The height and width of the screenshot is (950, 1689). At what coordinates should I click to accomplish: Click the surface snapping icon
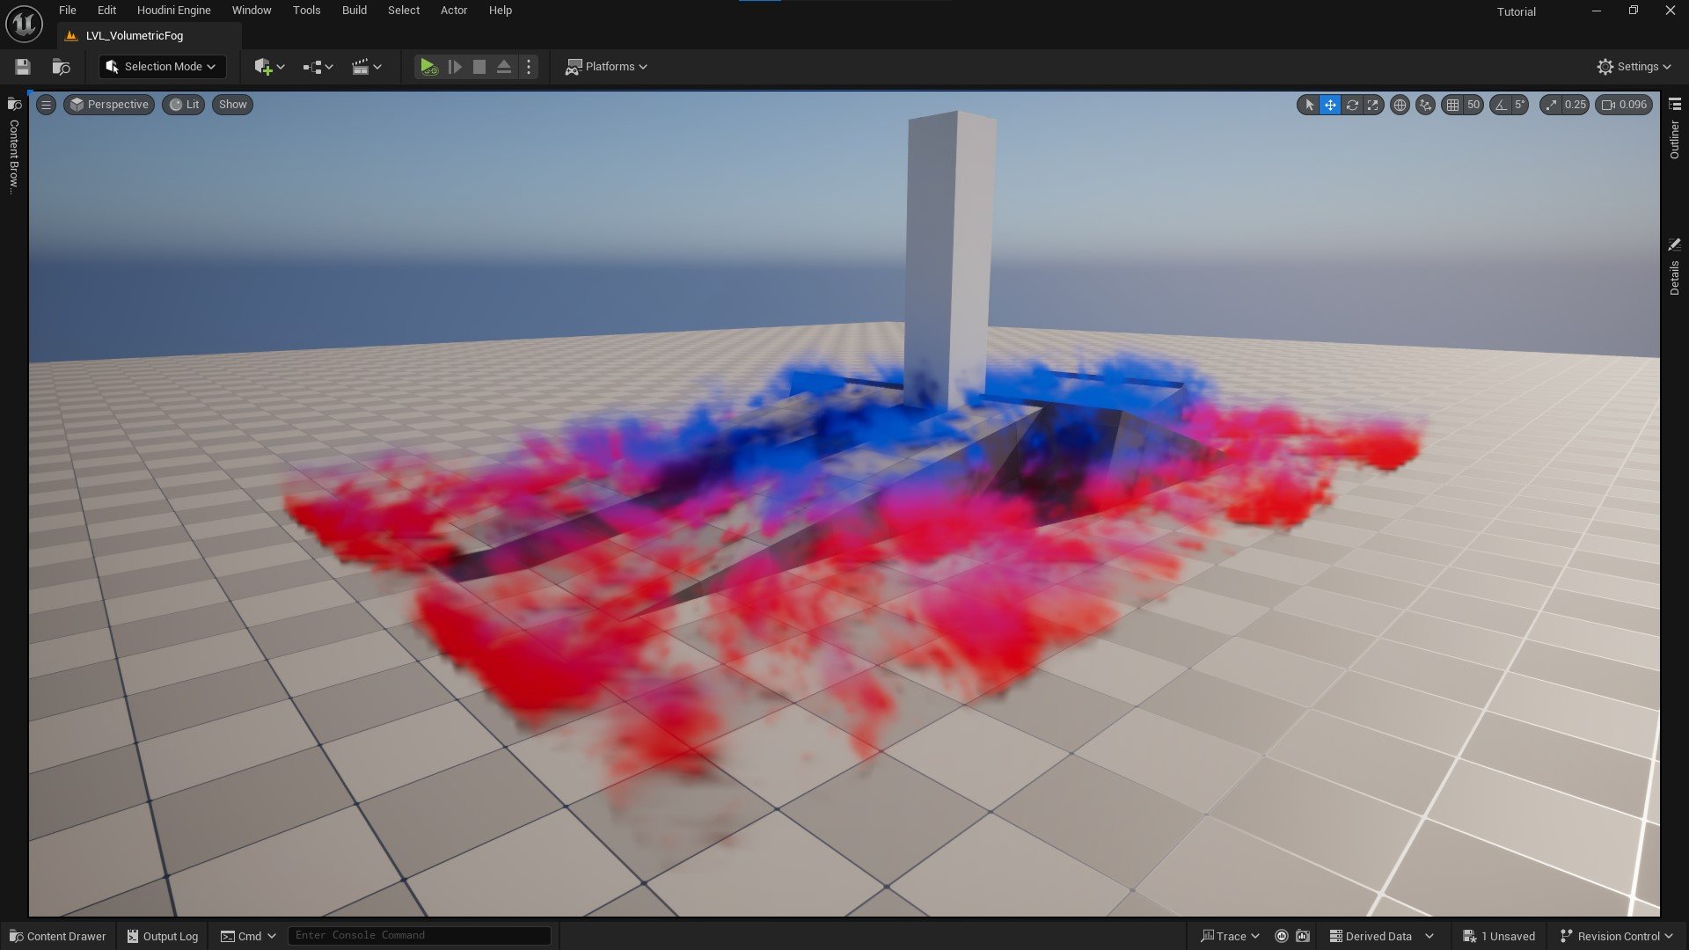coord(1425,105)
